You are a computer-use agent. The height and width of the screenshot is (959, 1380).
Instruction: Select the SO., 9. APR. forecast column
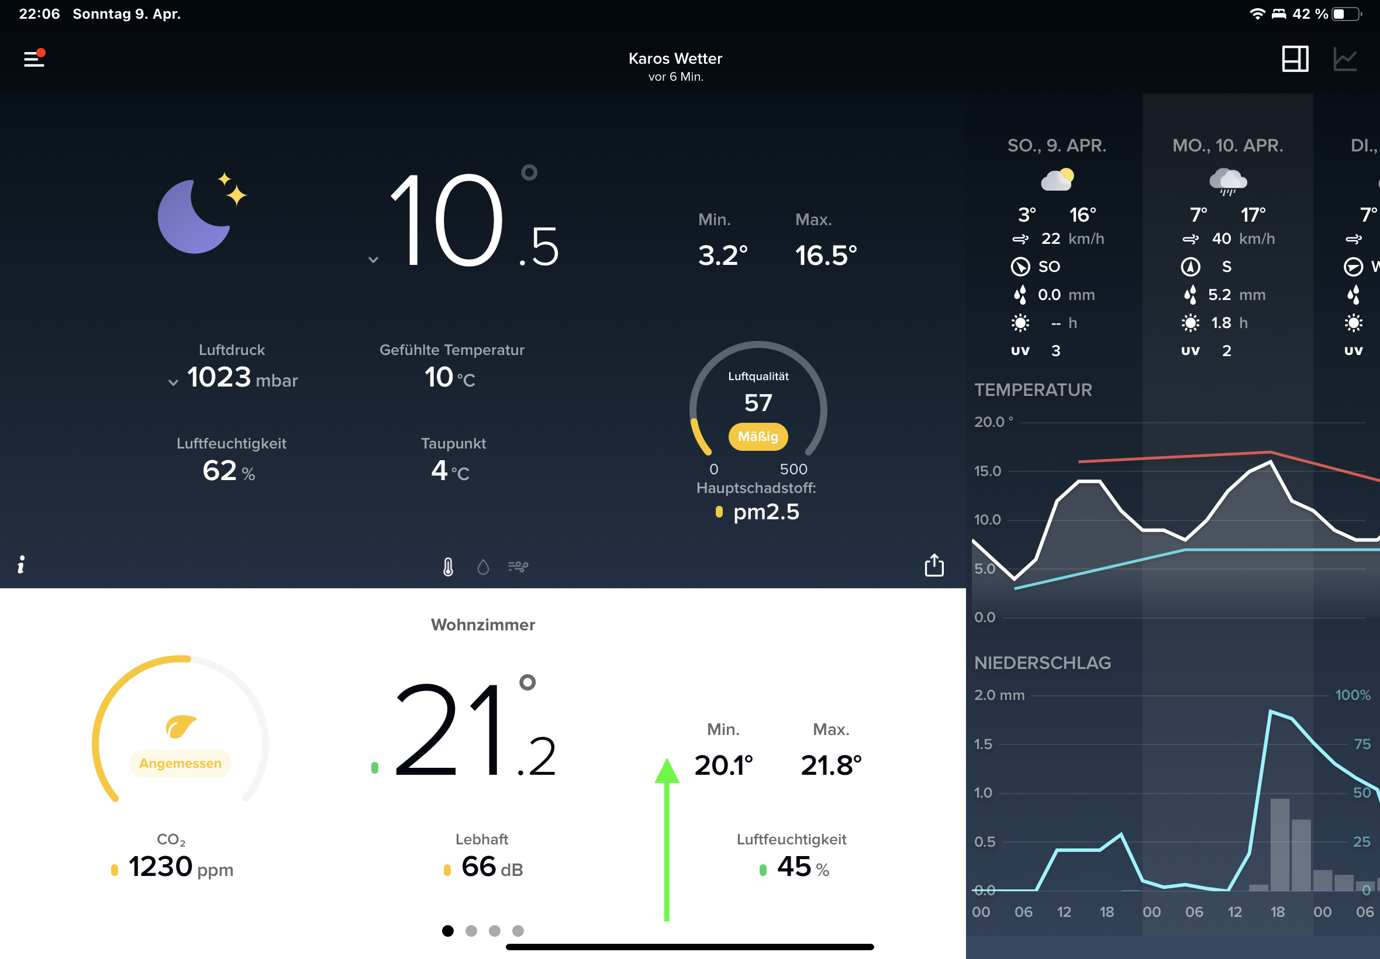pos(1057,146)
